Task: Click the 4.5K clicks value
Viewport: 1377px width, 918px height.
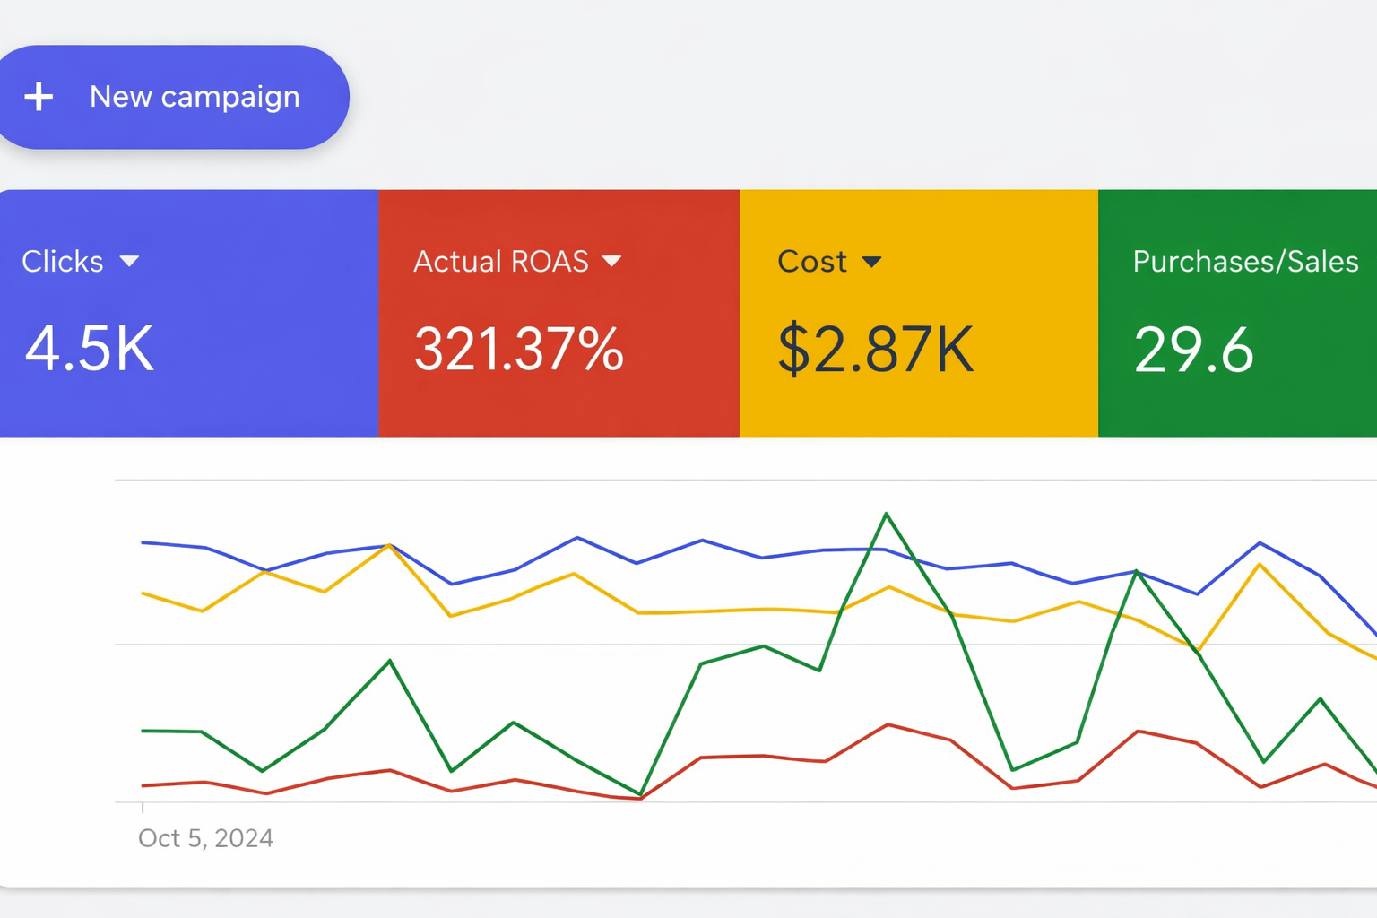Action: [x=90, y=349]
